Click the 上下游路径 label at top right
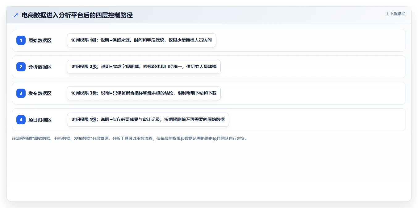 pyautogui.click(x=395, y=14)
